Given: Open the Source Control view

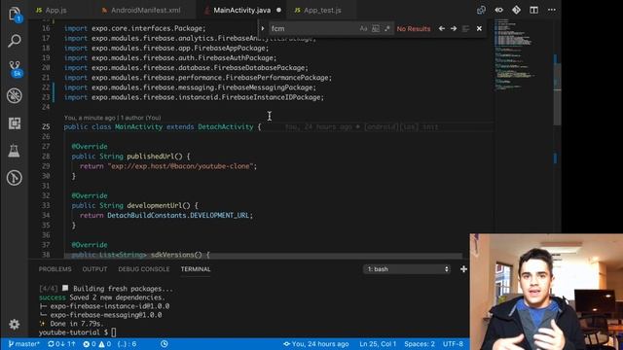Looking at the screenshot, I should click(x=16, y=68).
